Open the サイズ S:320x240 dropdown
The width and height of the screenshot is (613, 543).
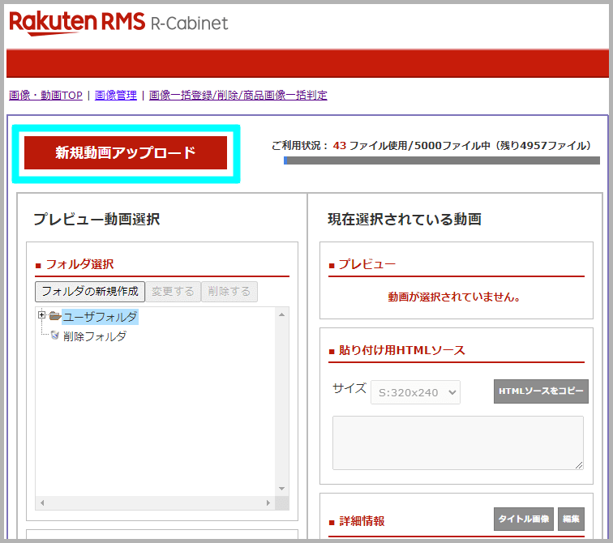pyautogui.click(x=416, y=392)
